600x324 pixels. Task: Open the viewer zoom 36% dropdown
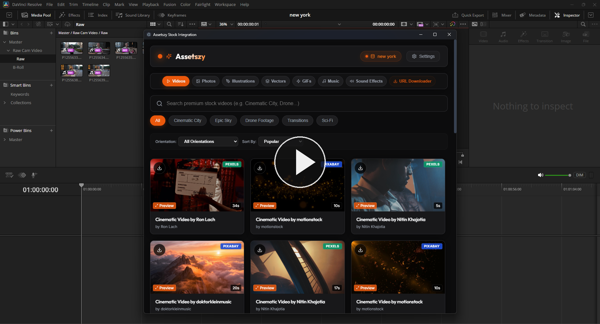point(226,24)
